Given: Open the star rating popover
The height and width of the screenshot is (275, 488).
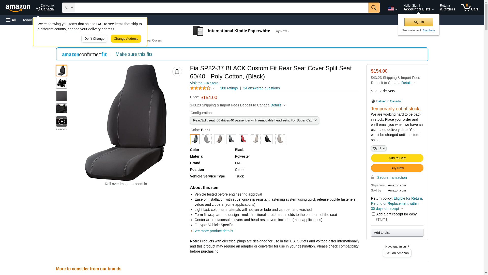Looking at the screenshot, I should pos(202,88).
